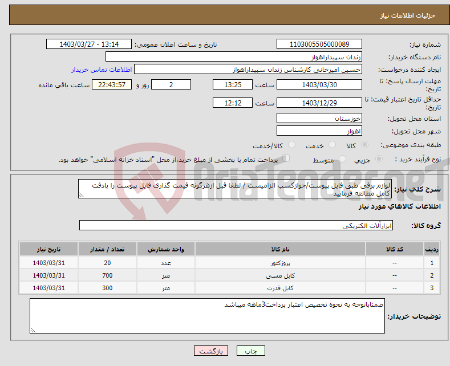Click the response deadline date 1403/03/30
Screen dimensions: 450x366
[x=319, y=84]
